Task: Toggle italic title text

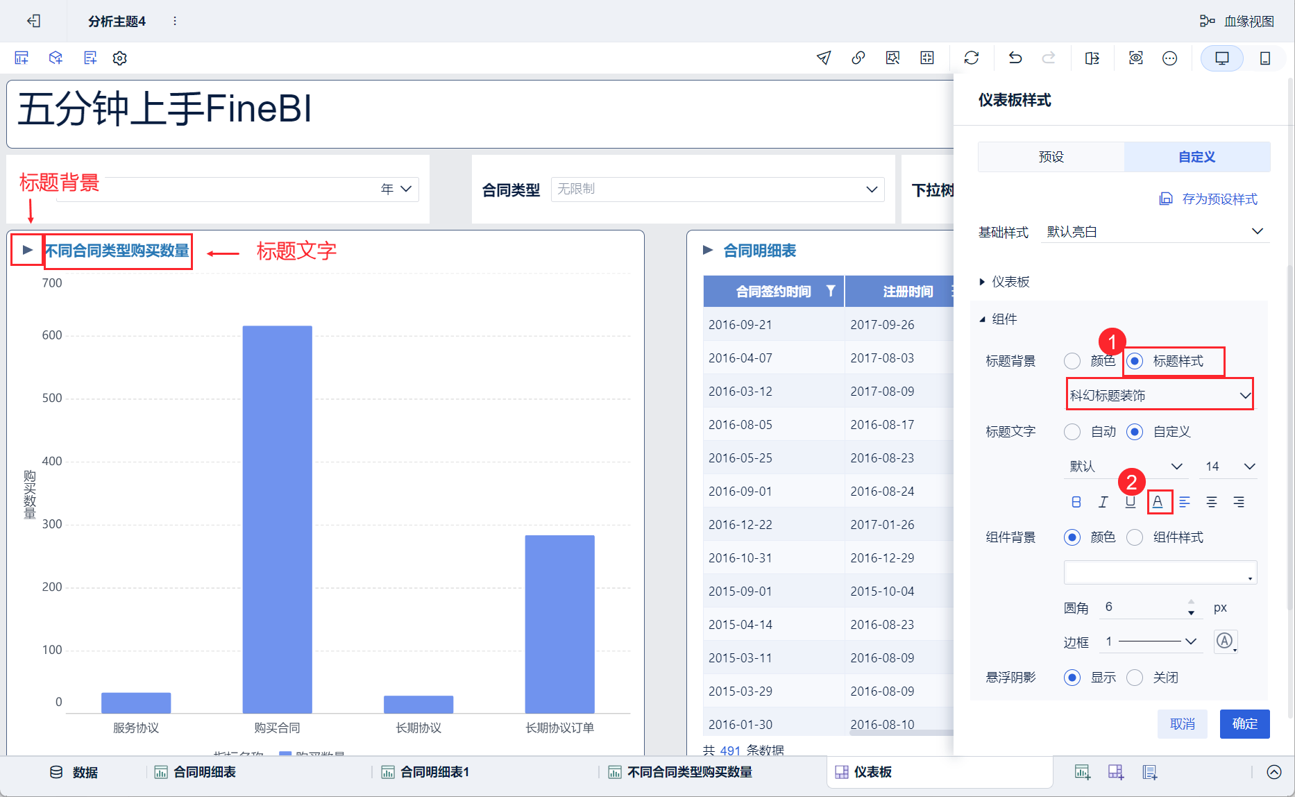Action: [x=1103, y=502]
